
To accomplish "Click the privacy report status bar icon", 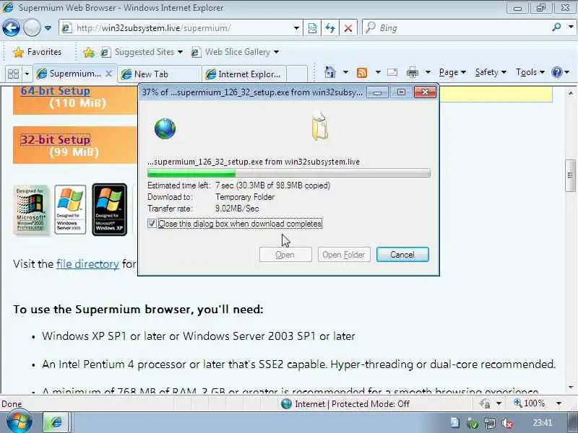I will click(485, 404).
